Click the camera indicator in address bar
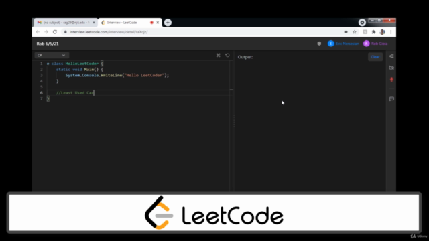This screenshot has height=241, width=429. [346, 32]
